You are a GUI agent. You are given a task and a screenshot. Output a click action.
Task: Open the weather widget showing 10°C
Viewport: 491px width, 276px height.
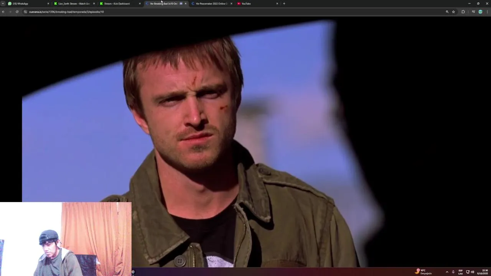click(x=423, y=271)
